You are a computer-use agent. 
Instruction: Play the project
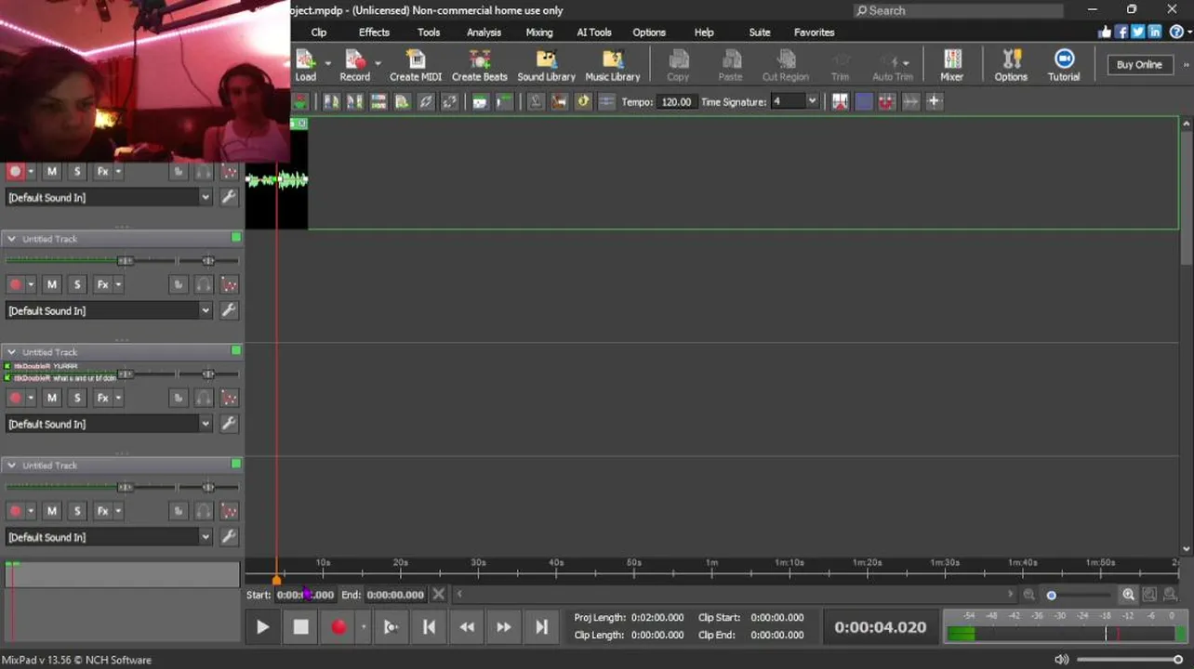coord(262,627)
